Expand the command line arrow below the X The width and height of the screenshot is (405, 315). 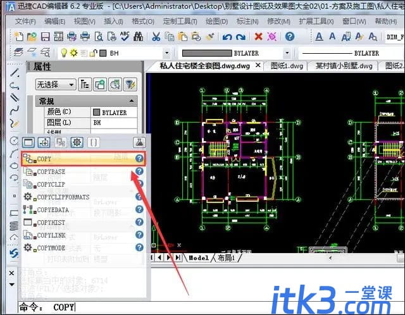11,285
